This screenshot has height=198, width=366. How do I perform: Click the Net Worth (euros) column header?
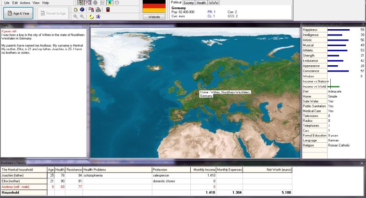click(x=267, y=170)
